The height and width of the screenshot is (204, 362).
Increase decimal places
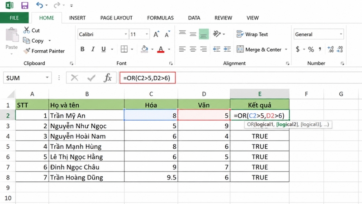pyautogui.click(x=331, y=49)
